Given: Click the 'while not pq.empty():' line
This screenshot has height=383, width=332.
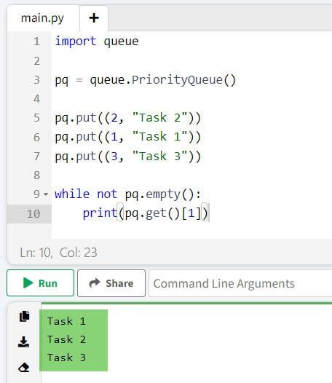Looking at the screenshot, I should coord(127,194).
